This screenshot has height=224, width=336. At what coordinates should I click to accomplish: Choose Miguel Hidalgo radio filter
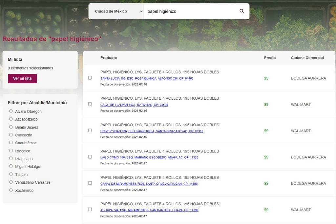point(11,166)
